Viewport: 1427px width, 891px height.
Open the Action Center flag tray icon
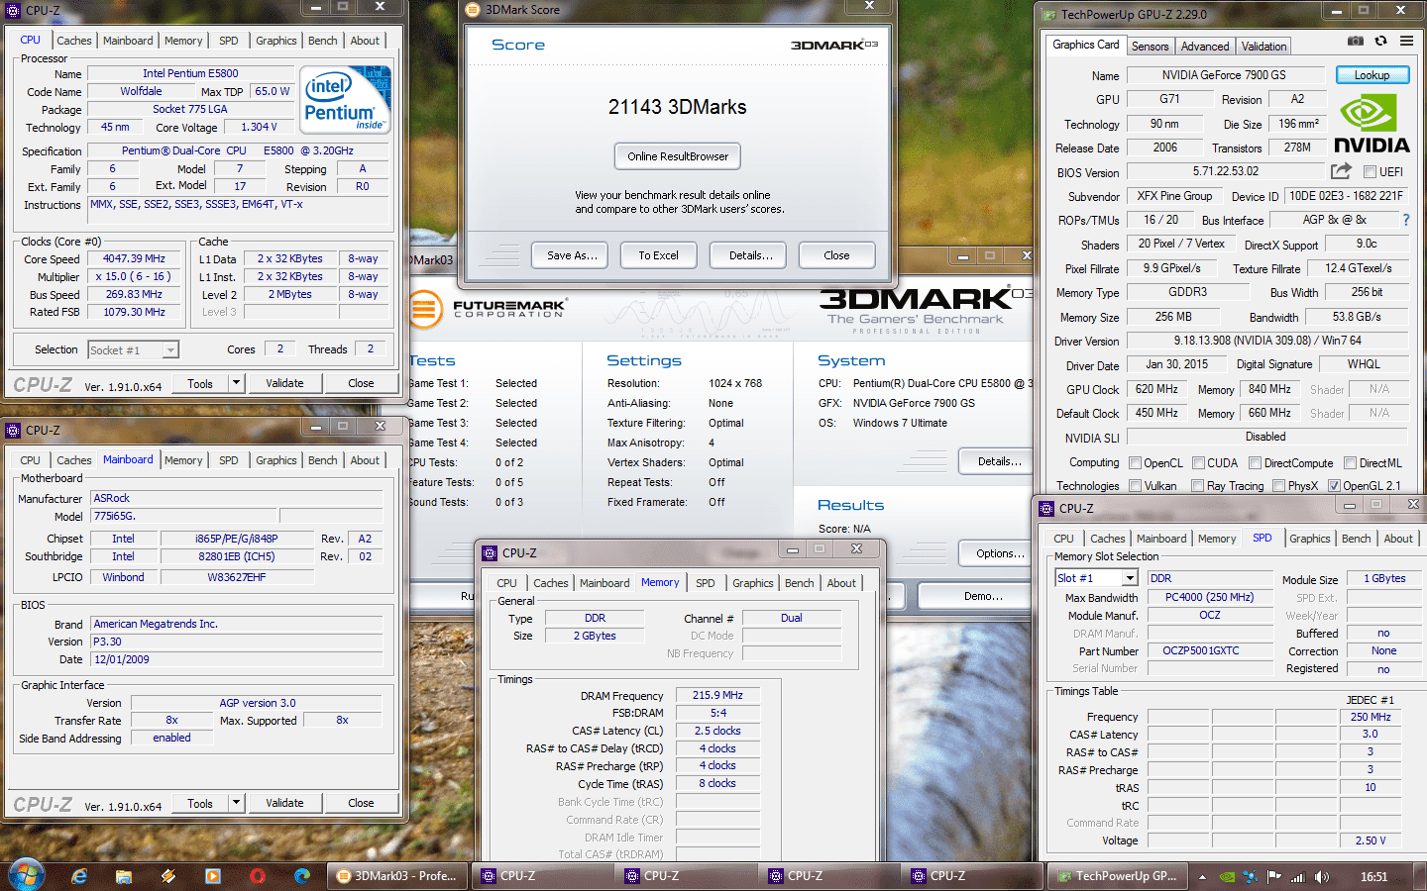[1273, 877]
